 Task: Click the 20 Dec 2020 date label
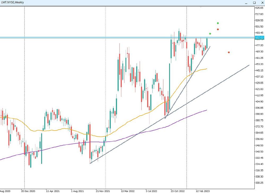[28, 191]
